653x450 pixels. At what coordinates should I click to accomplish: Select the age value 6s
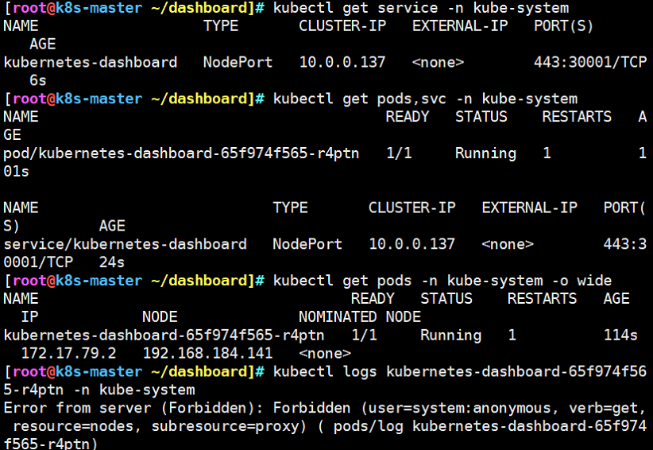[38, 80]
